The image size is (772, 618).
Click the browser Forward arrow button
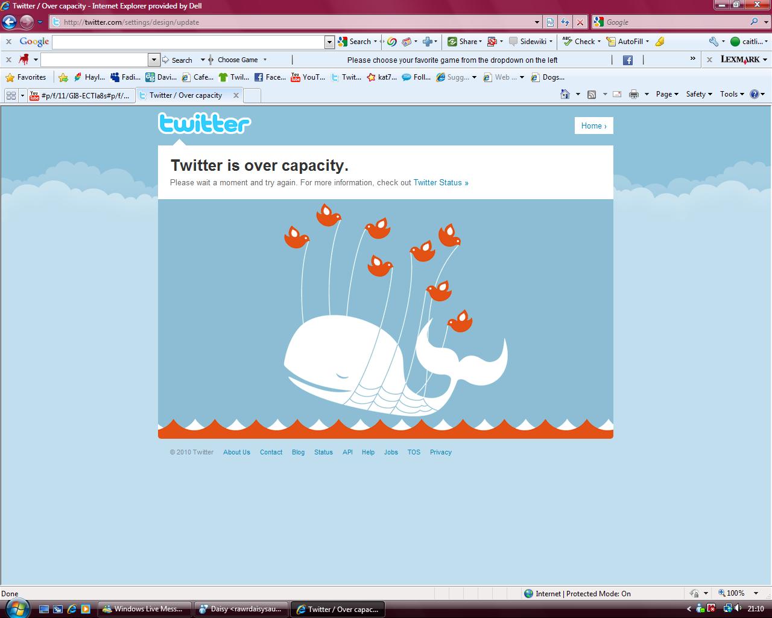[x=27, y=22]
